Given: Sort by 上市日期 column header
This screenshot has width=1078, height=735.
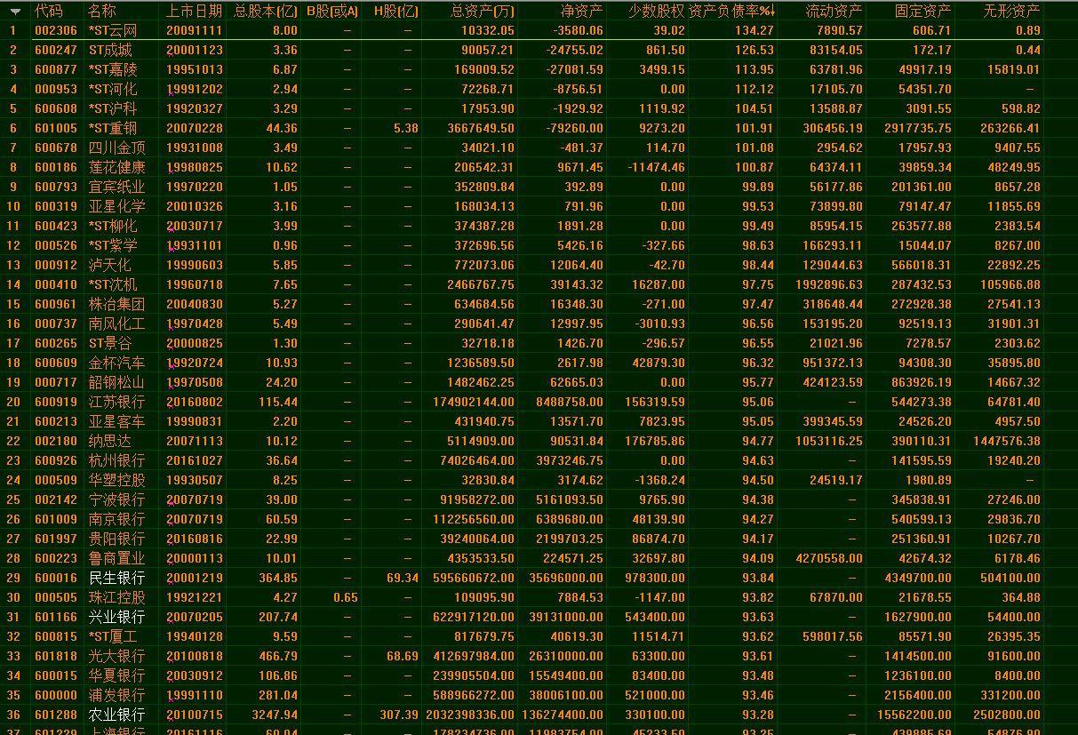Looking at the screenshot, I should click(195, 11).
